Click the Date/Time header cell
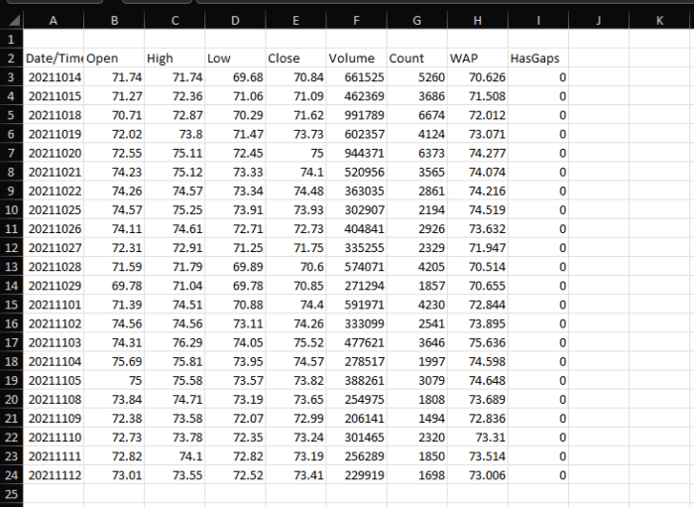Screen dimensions: 694x507 [x=54, y=58]
